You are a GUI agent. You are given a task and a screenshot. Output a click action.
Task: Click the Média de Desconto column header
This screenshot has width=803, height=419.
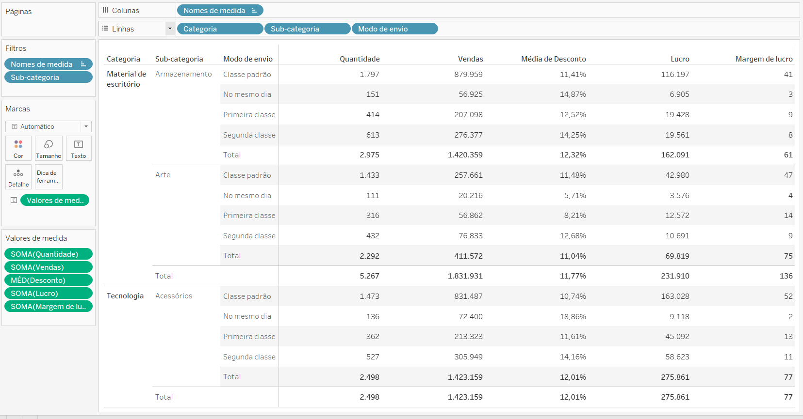click(x=553, y=59)
